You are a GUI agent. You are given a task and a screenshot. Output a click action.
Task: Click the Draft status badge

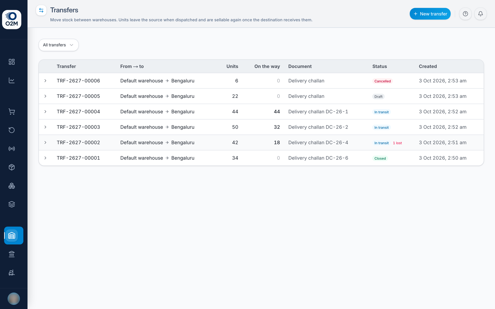coord(378,97)
